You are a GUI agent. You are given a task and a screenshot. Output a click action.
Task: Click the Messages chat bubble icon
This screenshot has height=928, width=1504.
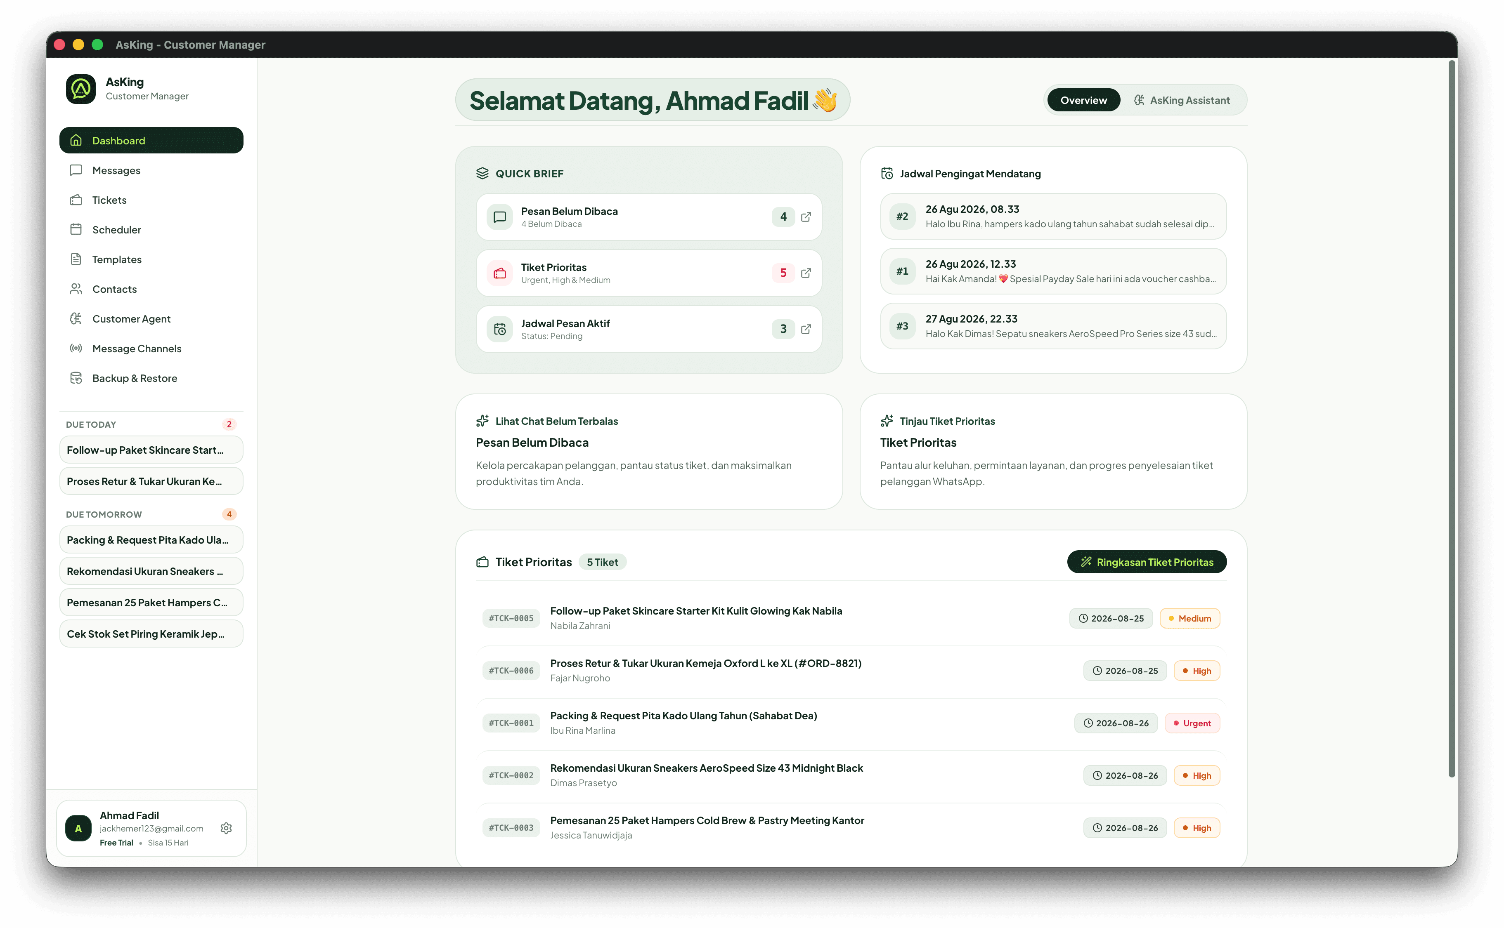point(76,170)
